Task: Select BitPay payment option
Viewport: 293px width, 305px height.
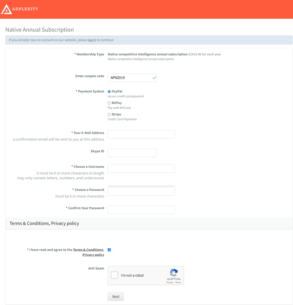Action: (x=109, y=103)
